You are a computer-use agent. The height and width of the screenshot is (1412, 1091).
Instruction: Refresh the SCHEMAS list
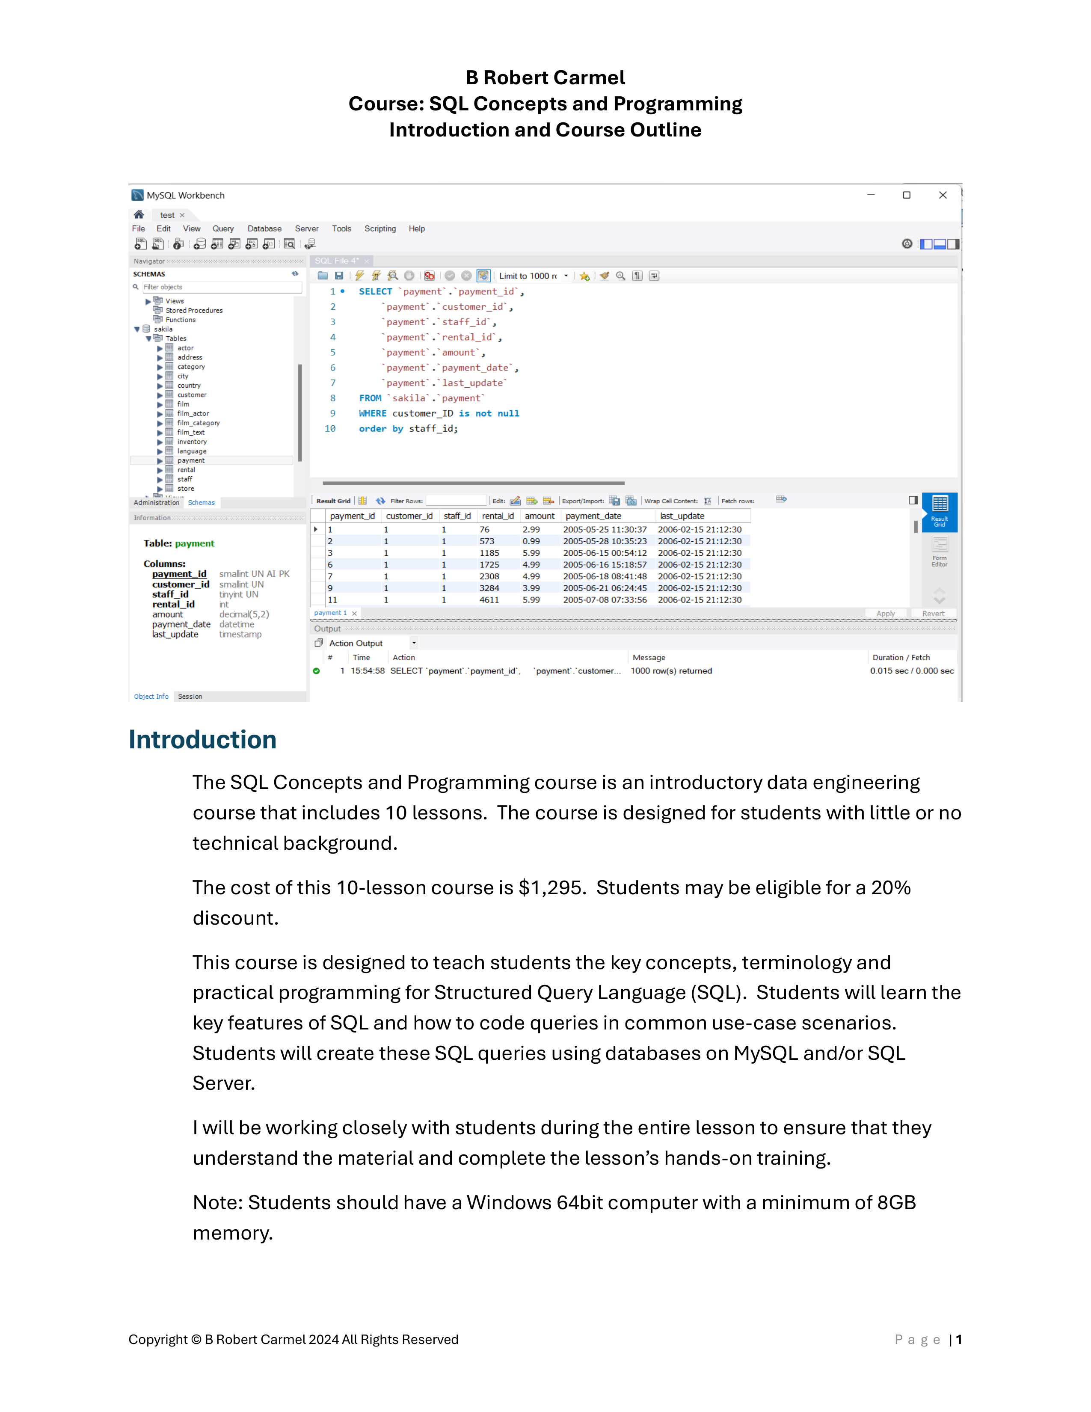tap(295, 274)
